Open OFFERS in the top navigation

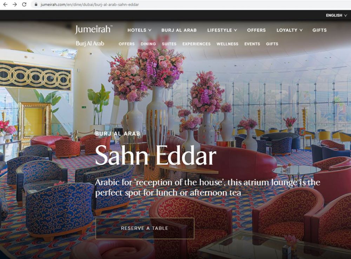point(256,30)
